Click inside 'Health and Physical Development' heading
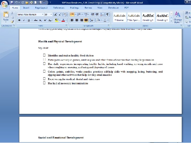Image resolution: width=191 pixels, height=143 pixels. (x=60, y=42)
